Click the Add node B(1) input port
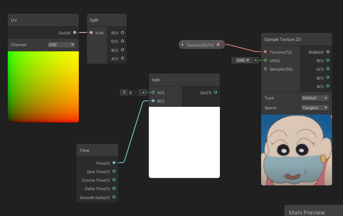The width and height of the screenshot is (343, 216). pyautogui.click(x=153, y=101)
